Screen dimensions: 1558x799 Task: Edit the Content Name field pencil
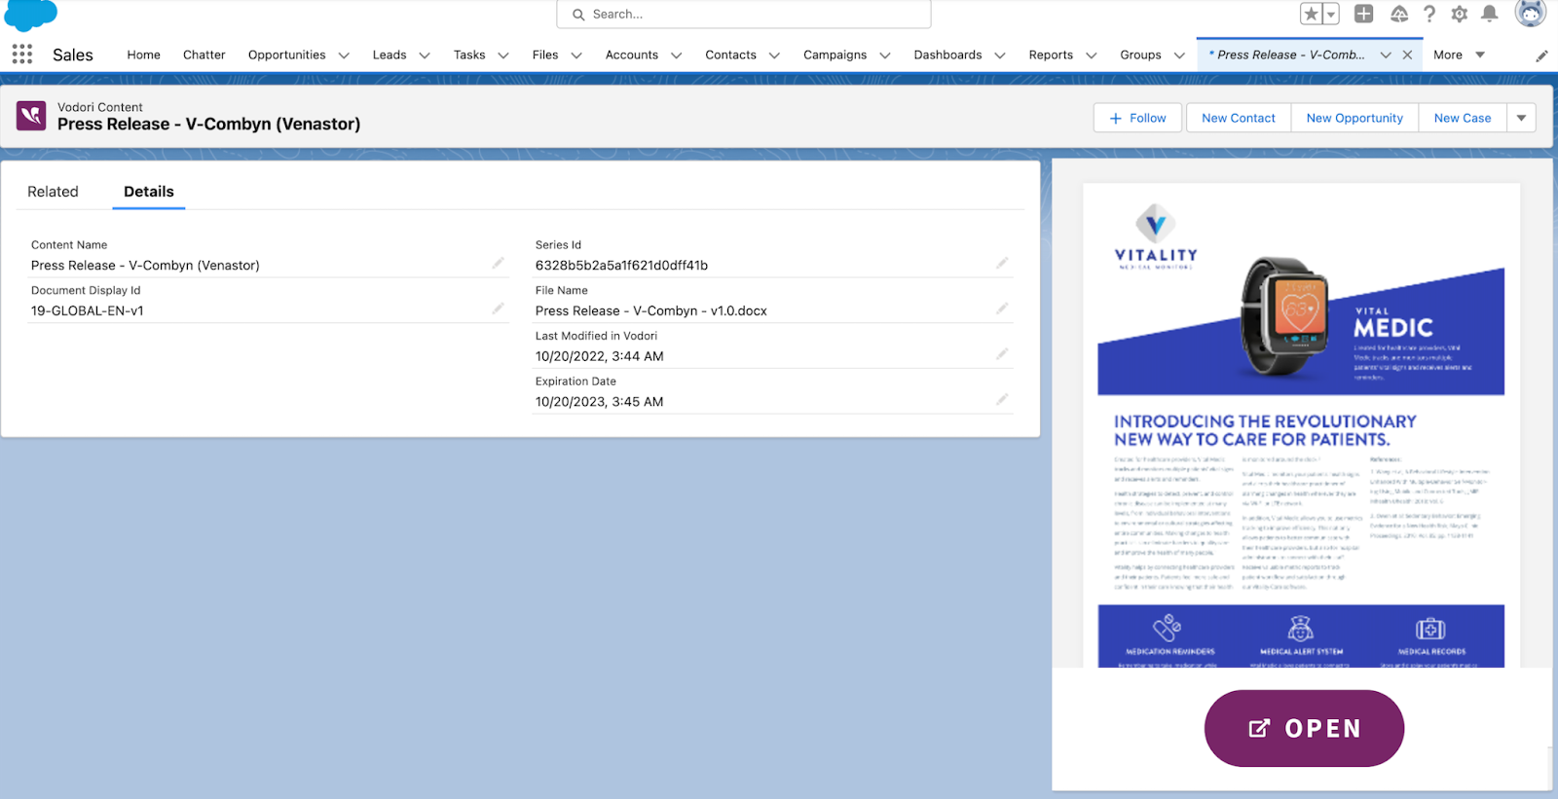click(498, 264)
